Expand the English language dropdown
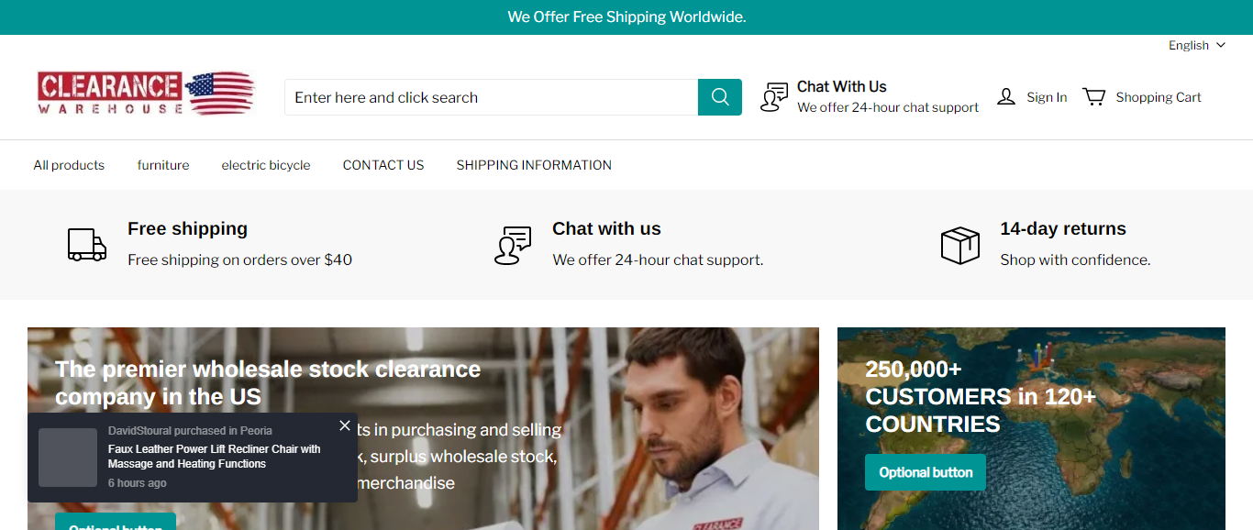 pyautogui.click(x=1196, y=46)
